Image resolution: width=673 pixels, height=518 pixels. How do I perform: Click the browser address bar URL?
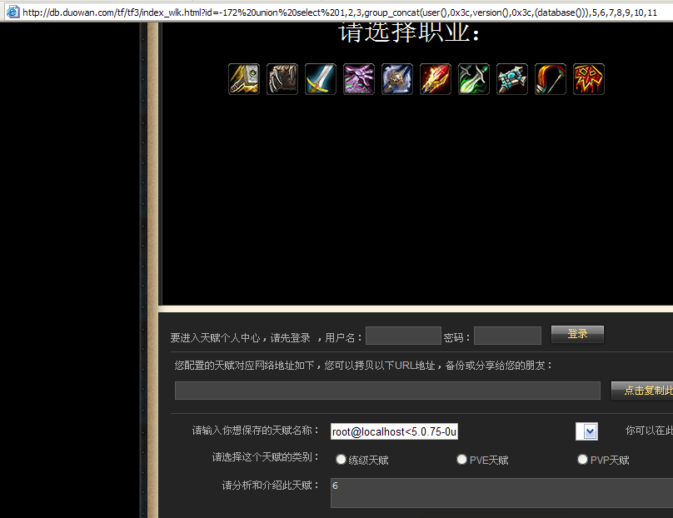point(340,12)
